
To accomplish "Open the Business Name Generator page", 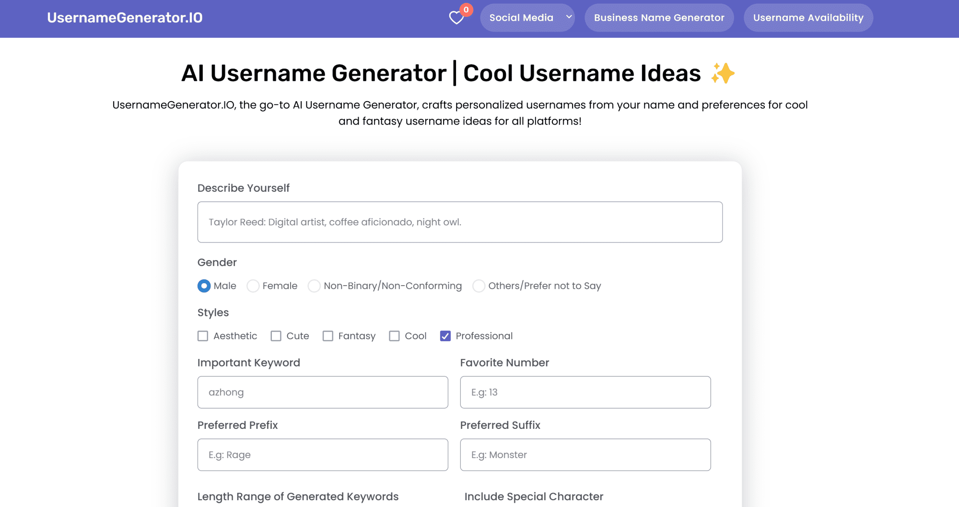I will (659, 18).
